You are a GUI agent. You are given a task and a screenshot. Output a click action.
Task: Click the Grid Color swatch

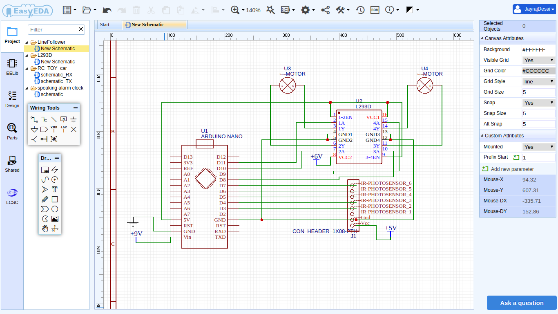coord(538,70)
